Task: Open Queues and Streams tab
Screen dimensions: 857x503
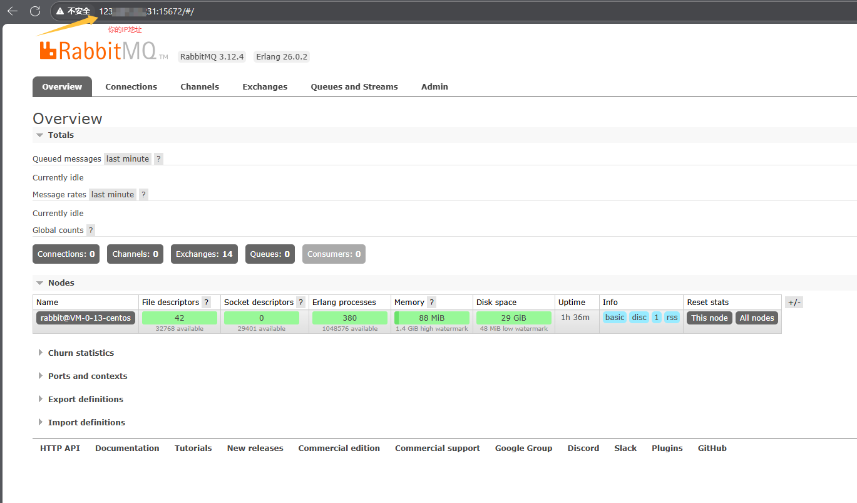Action: tap(354, 86)
